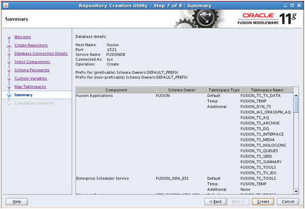Maximize the Repository Creation Utility window
305x209 pixels.
point(292,6)
